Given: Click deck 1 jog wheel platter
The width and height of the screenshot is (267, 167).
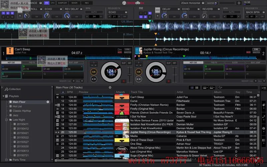Looking at the screenshot, I should pyautogui.click(x=111, y=72).
